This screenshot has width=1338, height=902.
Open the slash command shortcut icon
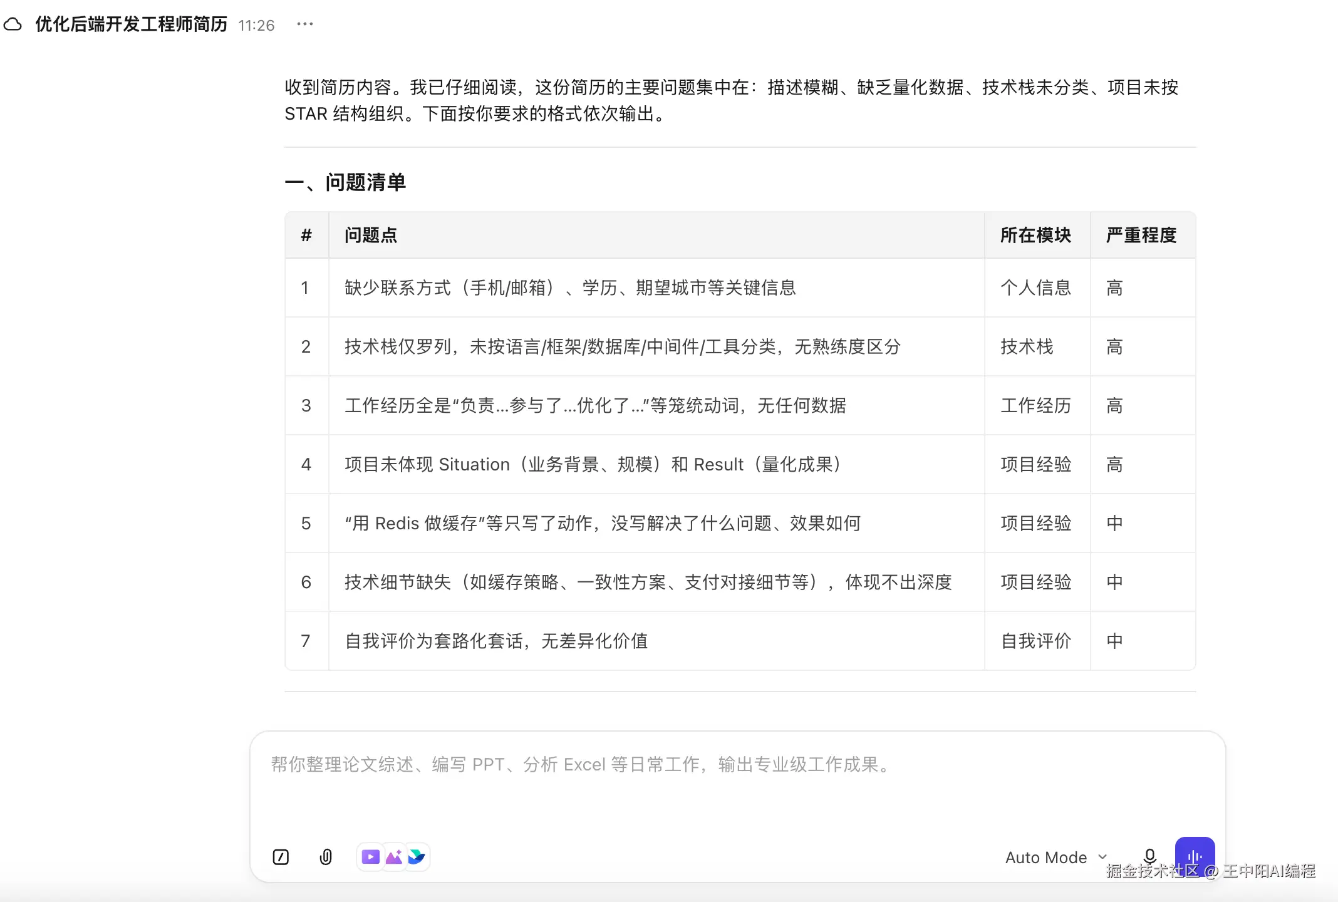(281, 857)
